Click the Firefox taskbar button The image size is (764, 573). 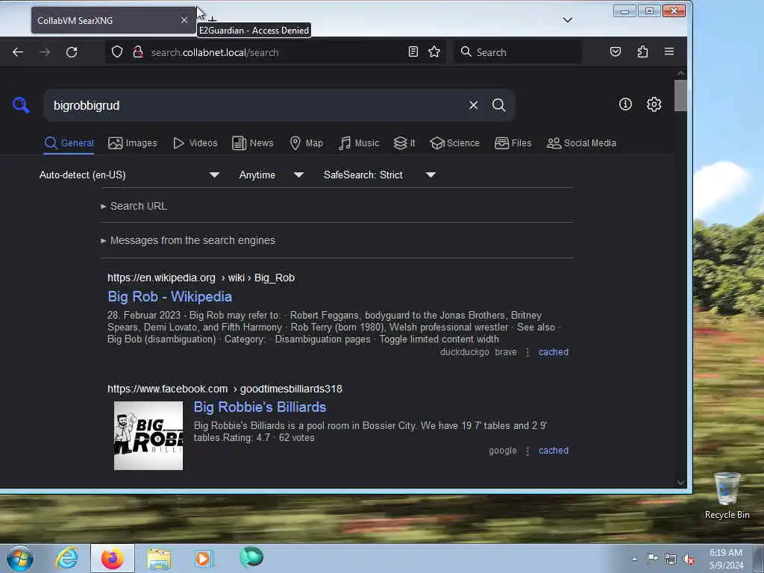[x=113, y=558]
